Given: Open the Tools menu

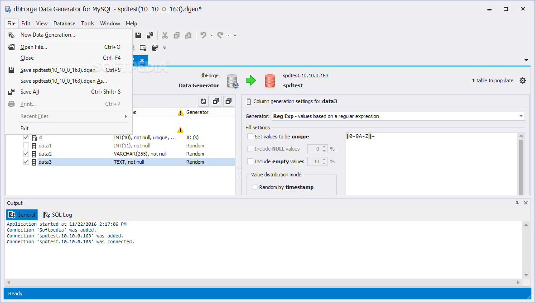Looking at the screenshot, I should 87,24.
